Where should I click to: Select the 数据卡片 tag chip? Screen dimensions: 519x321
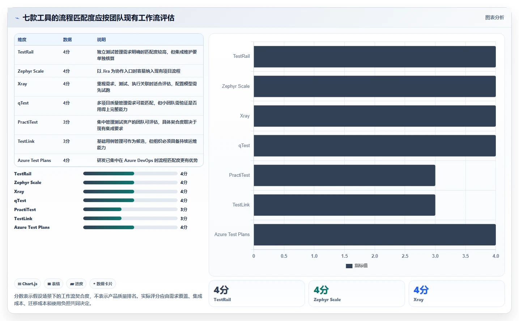(103, 284)
